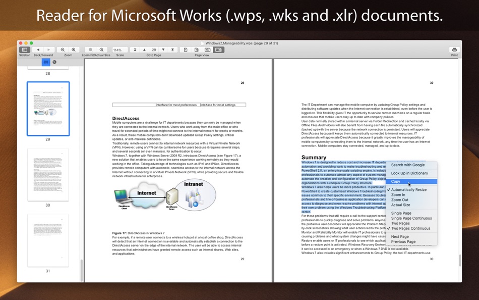Image resolution: width=479 pixels, height=300 pixels.
Task: Click the Actual Size zoom icon
Action: pos(101,49)
